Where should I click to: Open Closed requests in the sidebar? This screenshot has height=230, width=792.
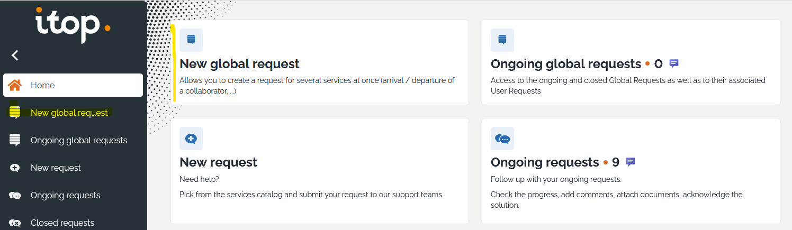point(62,223)
